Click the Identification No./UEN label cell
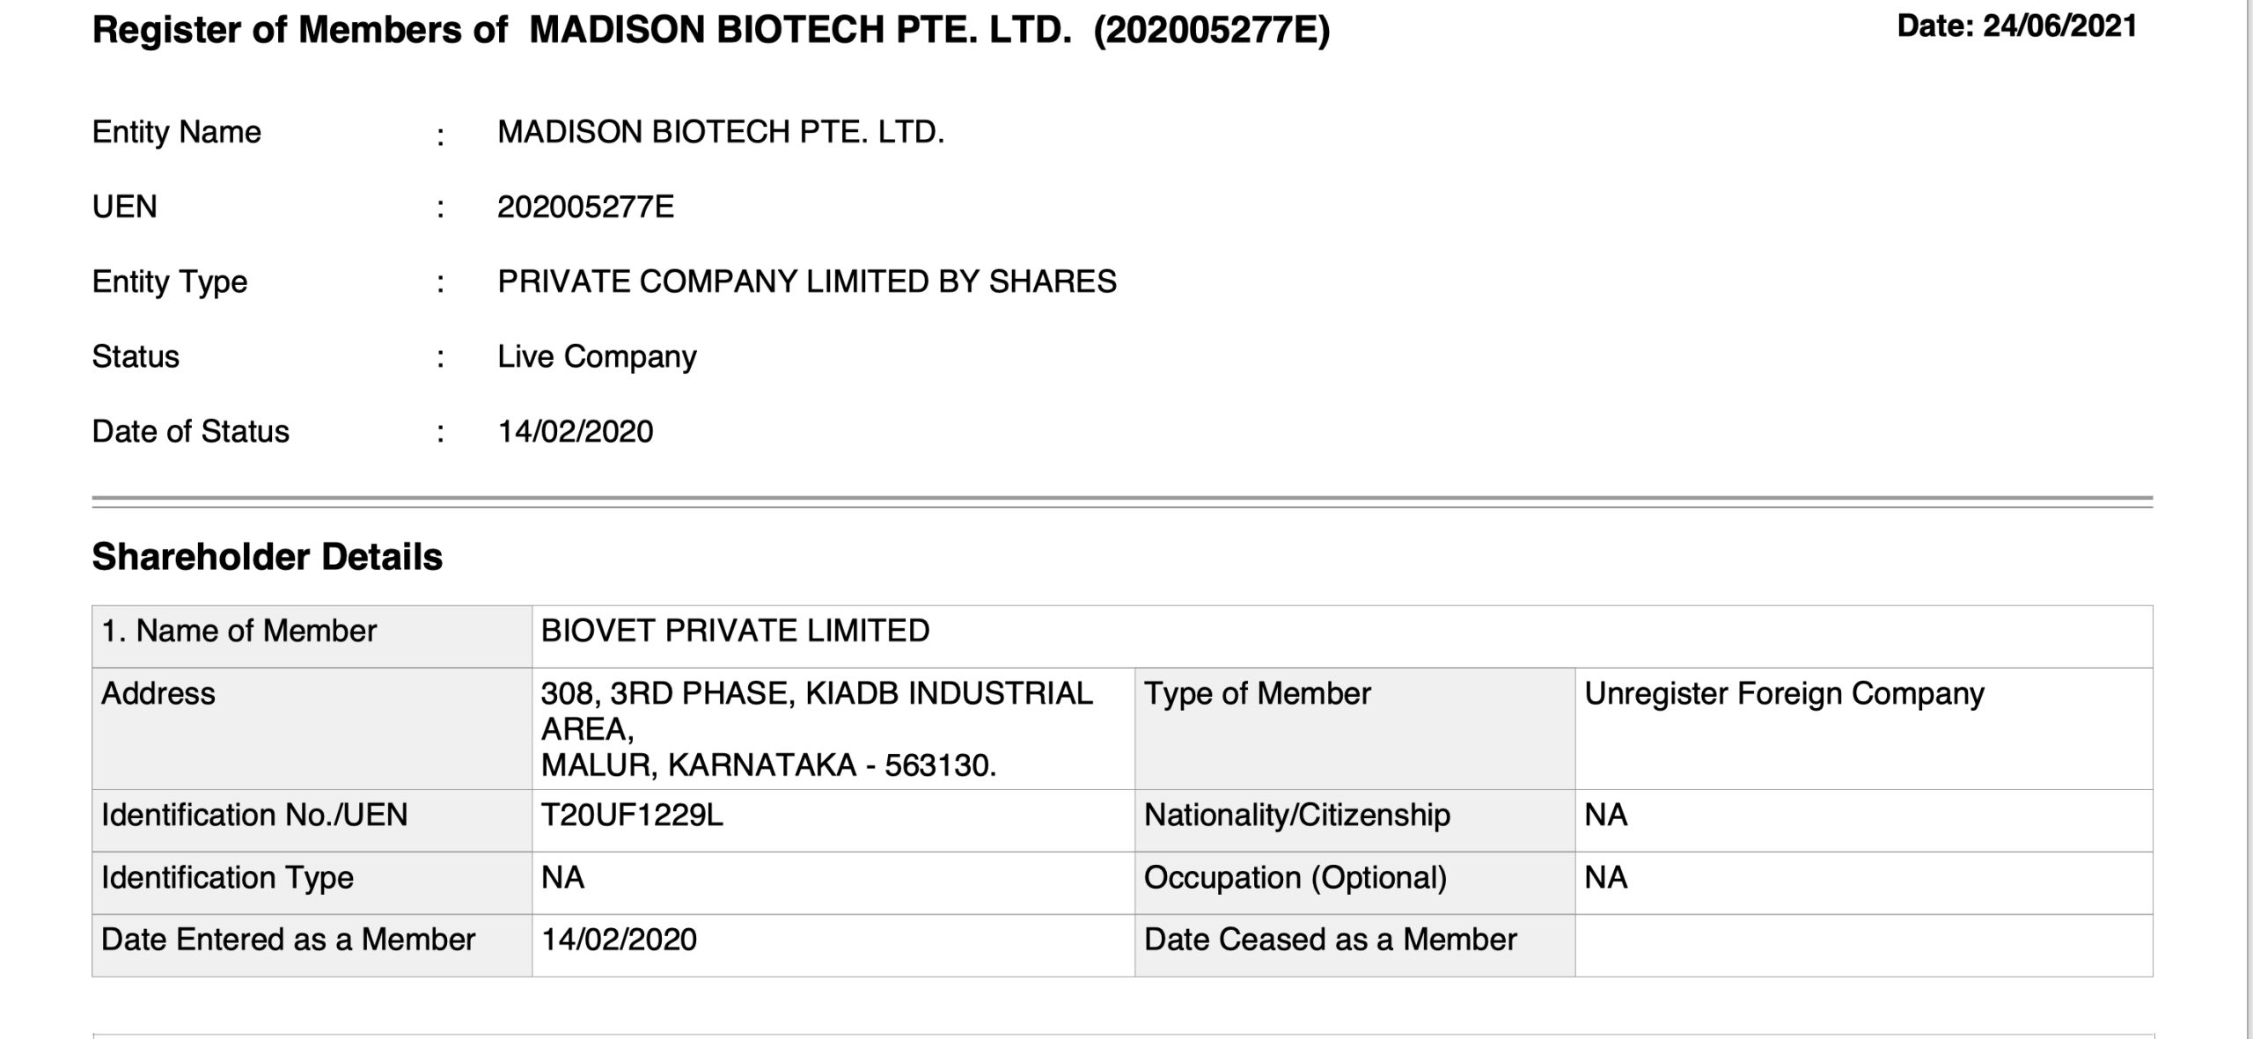Screen dimensions: 2253x1039 point(312,820)
